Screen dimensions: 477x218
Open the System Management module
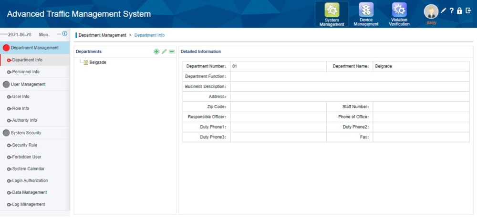click(332, 14)
